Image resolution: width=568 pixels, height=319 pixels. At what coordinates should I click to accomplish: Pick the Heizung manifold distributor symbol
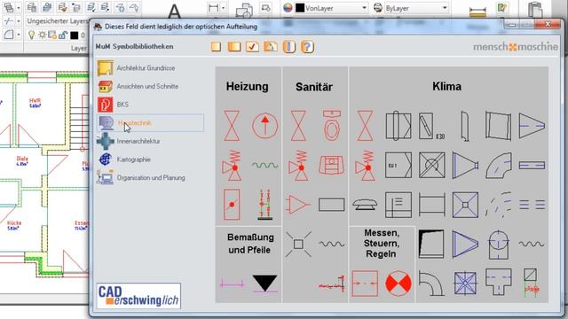(x=264, y=205)
